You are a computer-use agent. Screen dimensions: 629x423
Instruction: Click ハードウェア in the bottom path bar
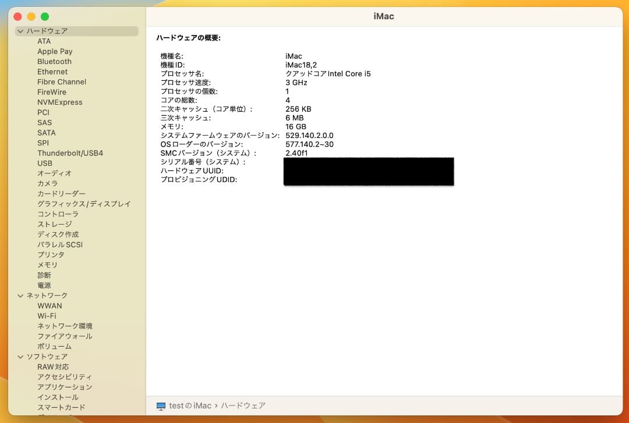(x=243, y=406)
